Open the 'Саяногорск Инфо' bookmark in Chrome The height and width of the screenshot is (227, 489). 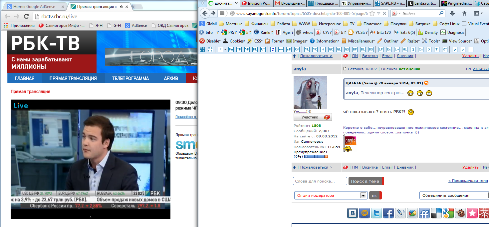62,25
